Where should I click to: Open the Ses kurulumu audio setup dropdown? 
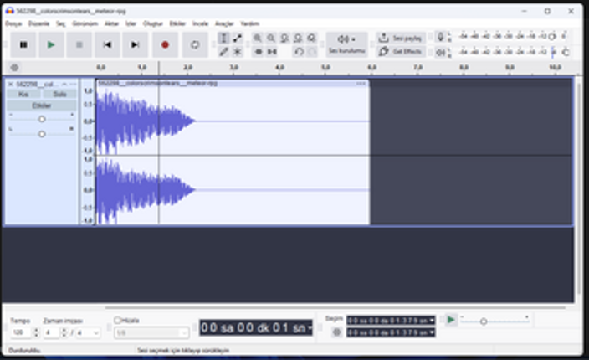pyautogui.click(x=346, y=44)
